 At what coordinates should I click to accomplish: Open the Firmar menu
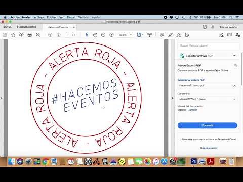[x=71, y=17]
